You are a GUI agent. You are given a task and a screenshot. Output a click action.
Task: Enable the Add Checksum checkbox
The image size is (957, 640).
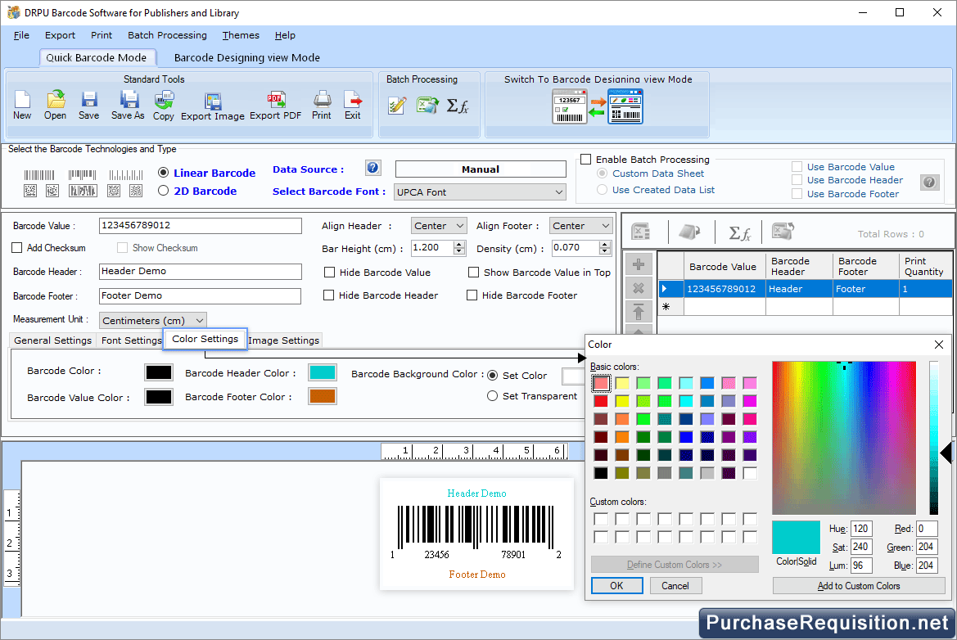click(16, 247)
